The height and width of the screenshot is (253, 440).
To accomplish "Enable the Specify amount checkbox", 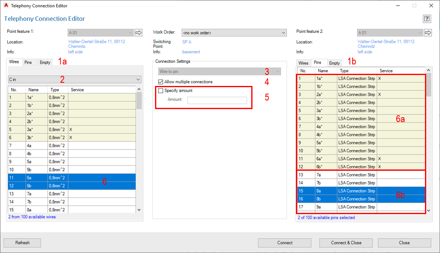I will 160,91.
